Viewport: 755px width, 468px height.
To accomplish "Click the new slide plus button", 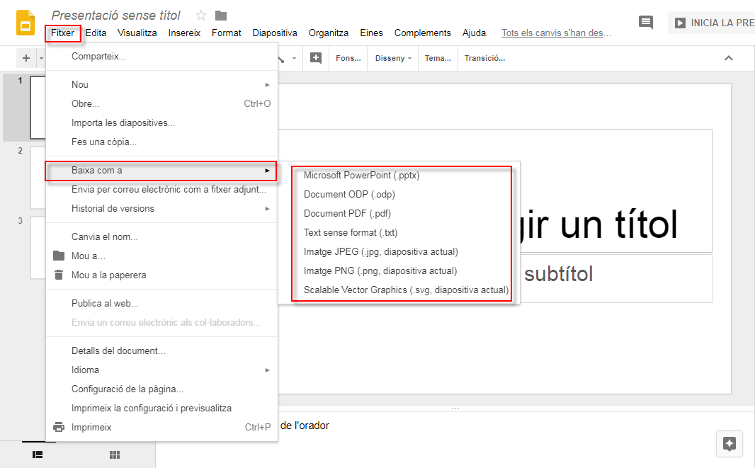I will pos(26,58).
